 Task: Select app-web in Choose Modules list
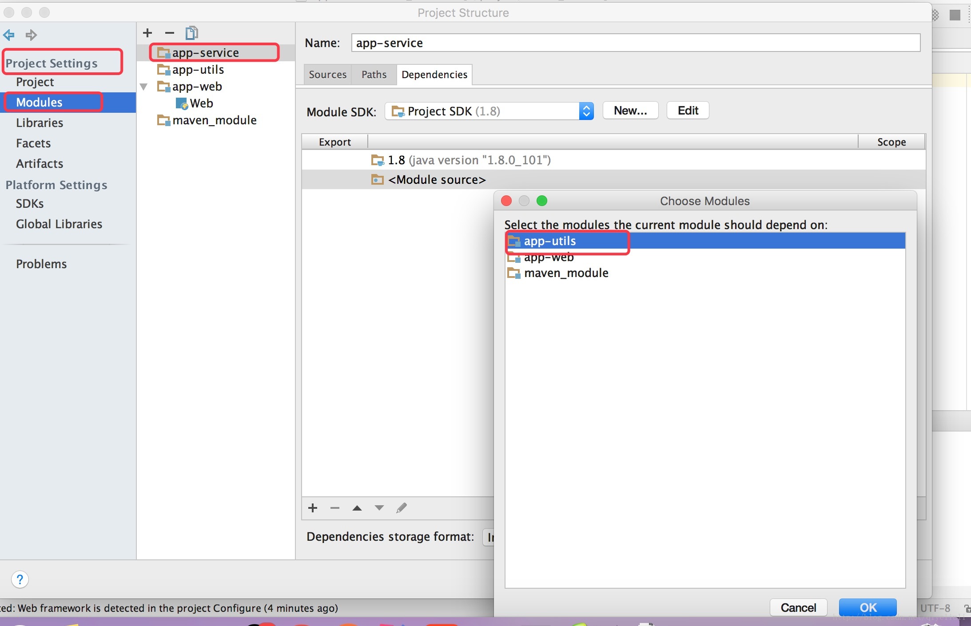tap(705, 257)
